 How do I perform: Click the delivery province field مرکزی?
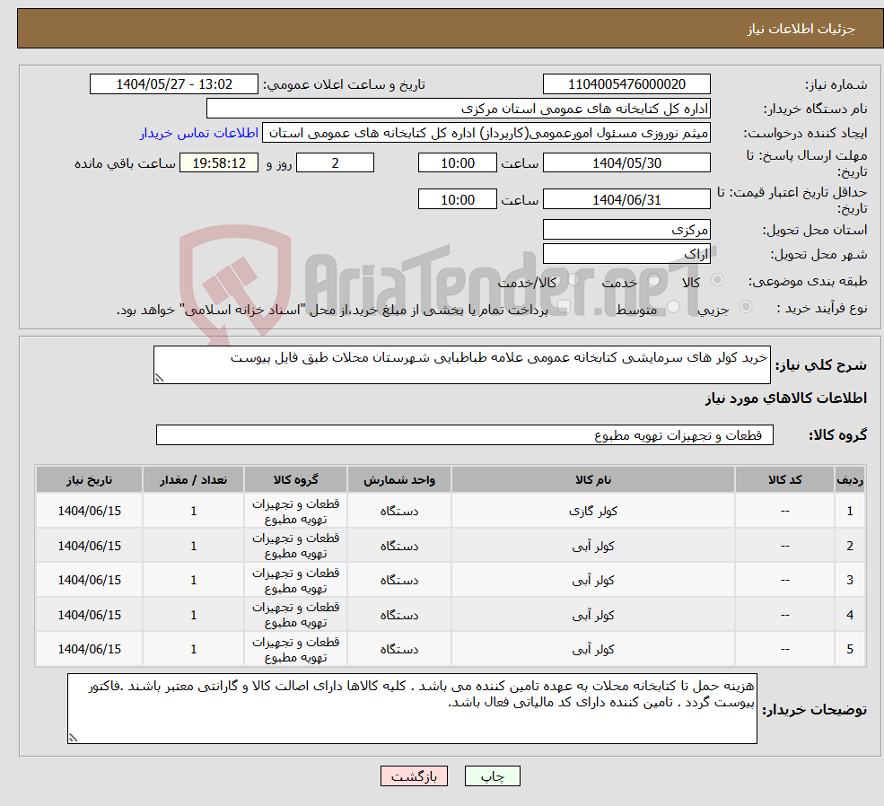(x=626, y=230)
